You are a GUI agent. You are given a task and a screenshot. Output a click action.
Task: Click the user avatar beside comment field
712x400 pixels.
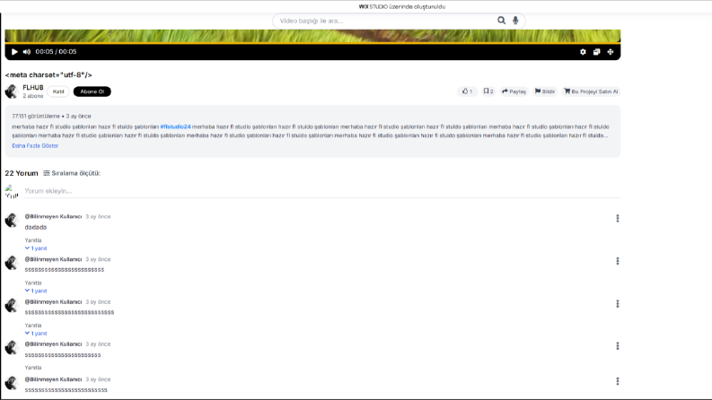[x=12, y=191]
